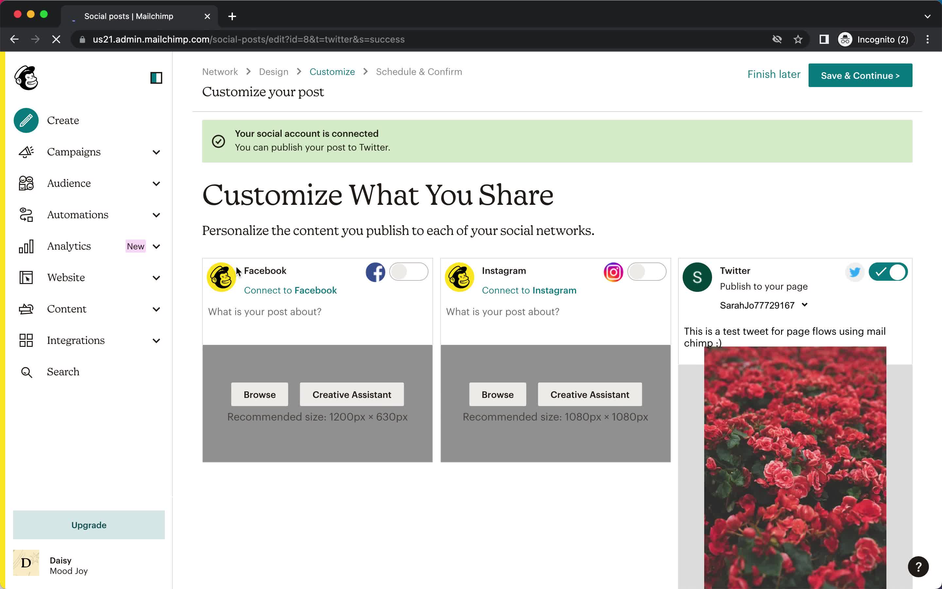Click the Audience icon in sidebar
942x589 pixels.
[26, 183]
